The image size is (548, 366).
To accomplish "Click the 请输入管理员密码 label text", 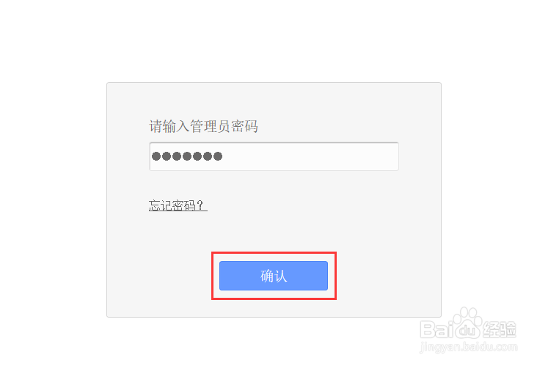I will point(203,126).
